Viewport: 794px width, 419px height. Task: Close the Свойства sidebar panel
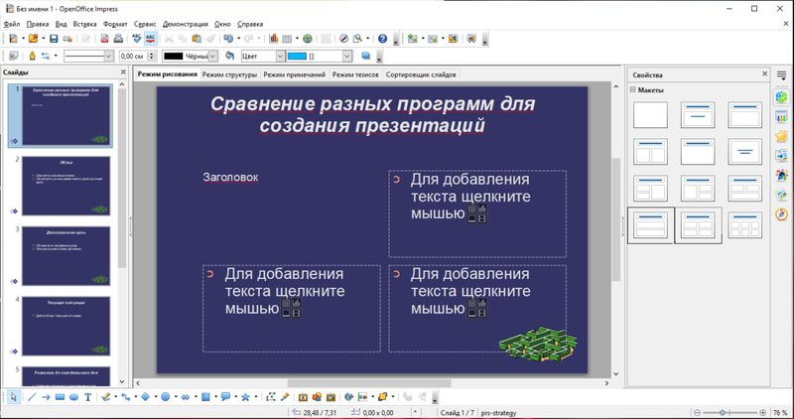pos(764,74)
